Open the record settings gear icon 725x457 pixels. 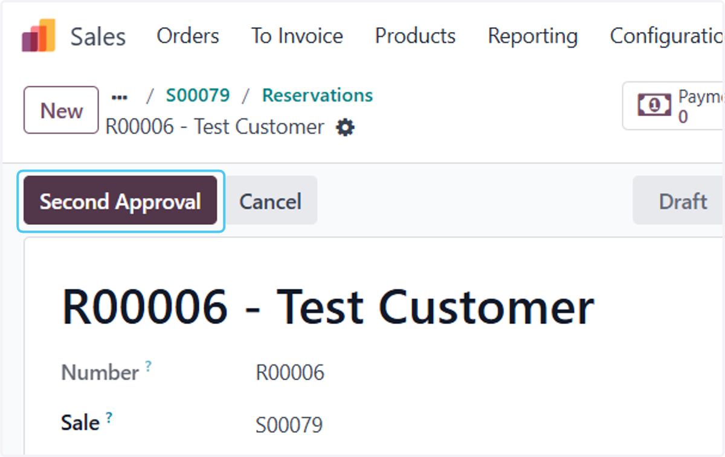click(x=346, y=128)
